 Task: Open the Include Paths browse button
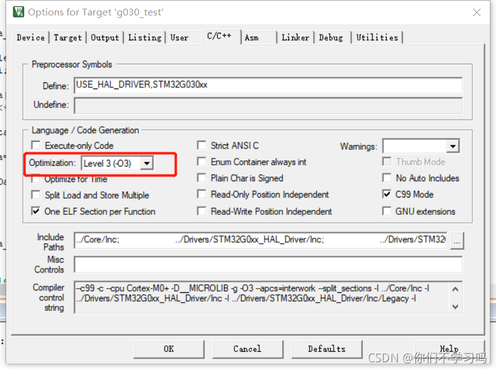point(457,241)
